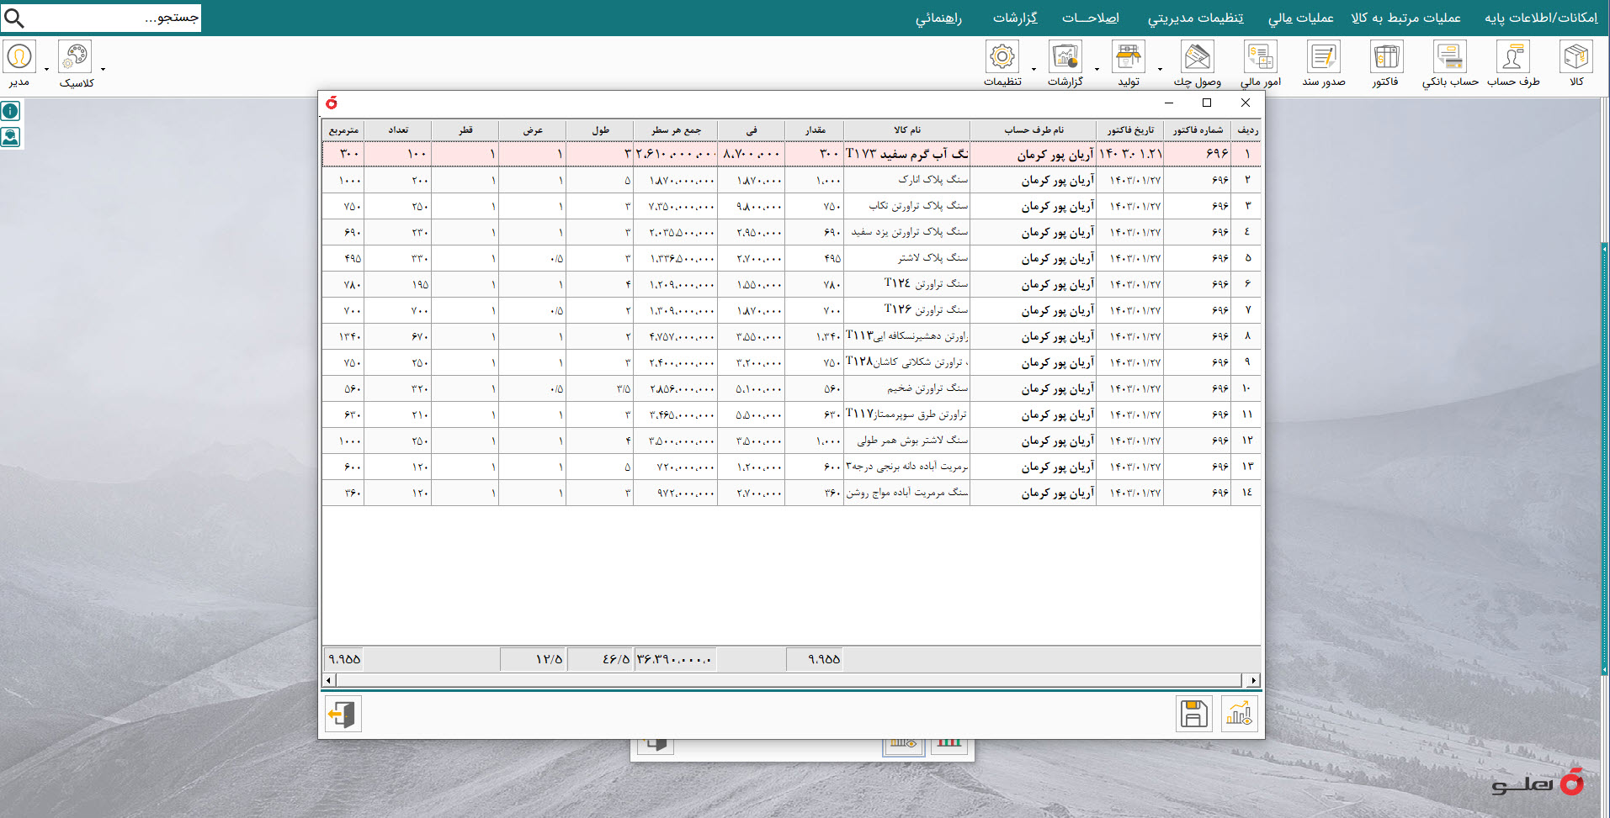The height and width of the screenshot is (818, 1610).
Task: Open the تنظيمات مديريتي menu
Action: [1195, 18]
